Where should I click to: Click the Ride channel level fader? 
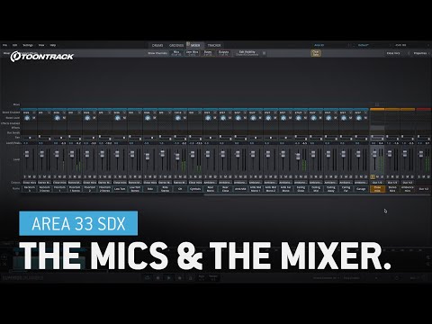[x=148, y=157]
